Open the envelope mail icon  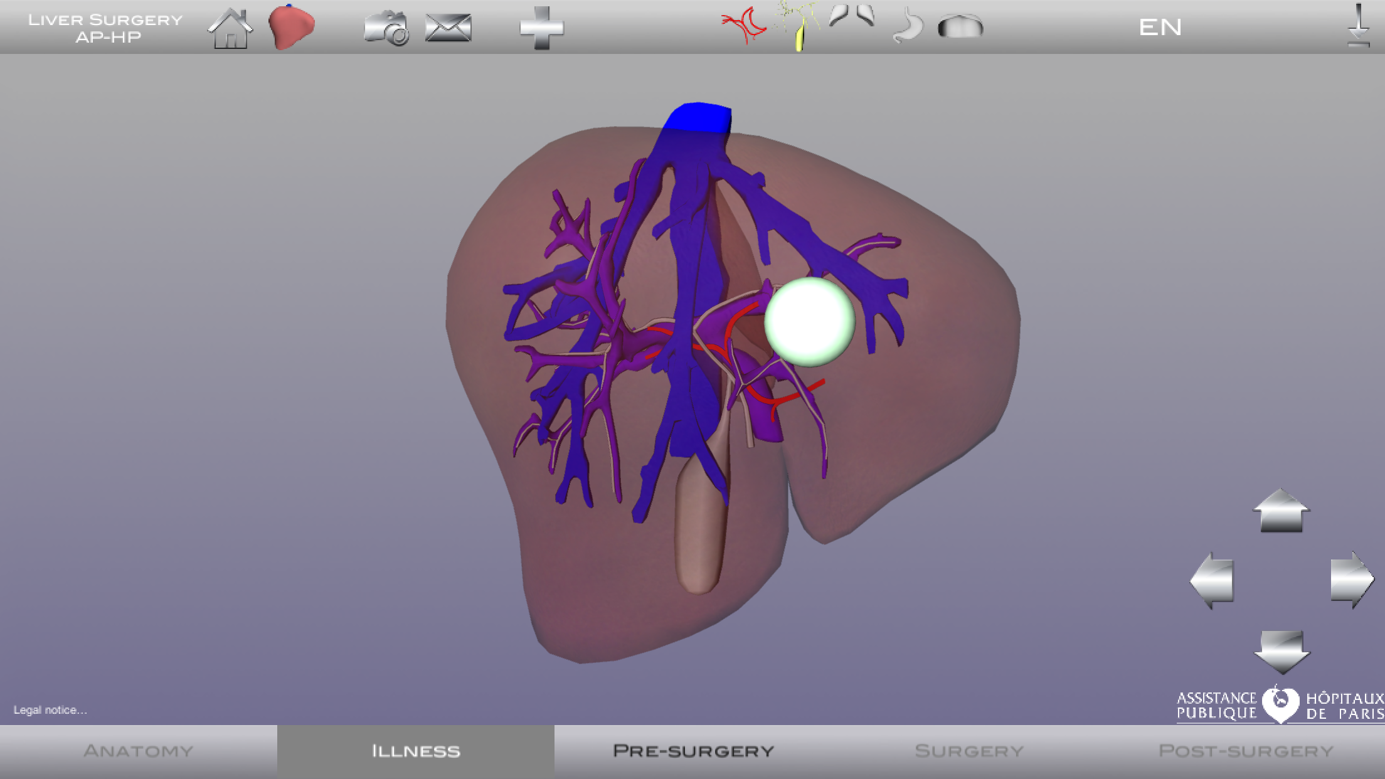tap(448, 28)
